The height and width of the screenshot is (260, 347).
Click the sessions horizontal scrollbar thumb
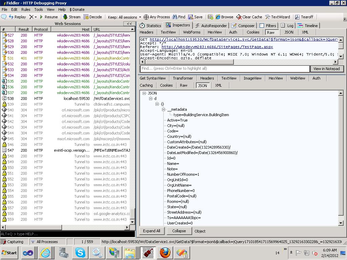click(x=34, y=227)
